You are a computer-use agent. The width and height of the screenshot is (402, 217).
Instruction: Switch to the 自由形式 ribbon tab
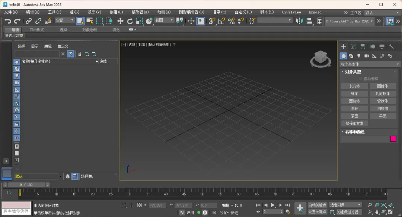(37, 30)
